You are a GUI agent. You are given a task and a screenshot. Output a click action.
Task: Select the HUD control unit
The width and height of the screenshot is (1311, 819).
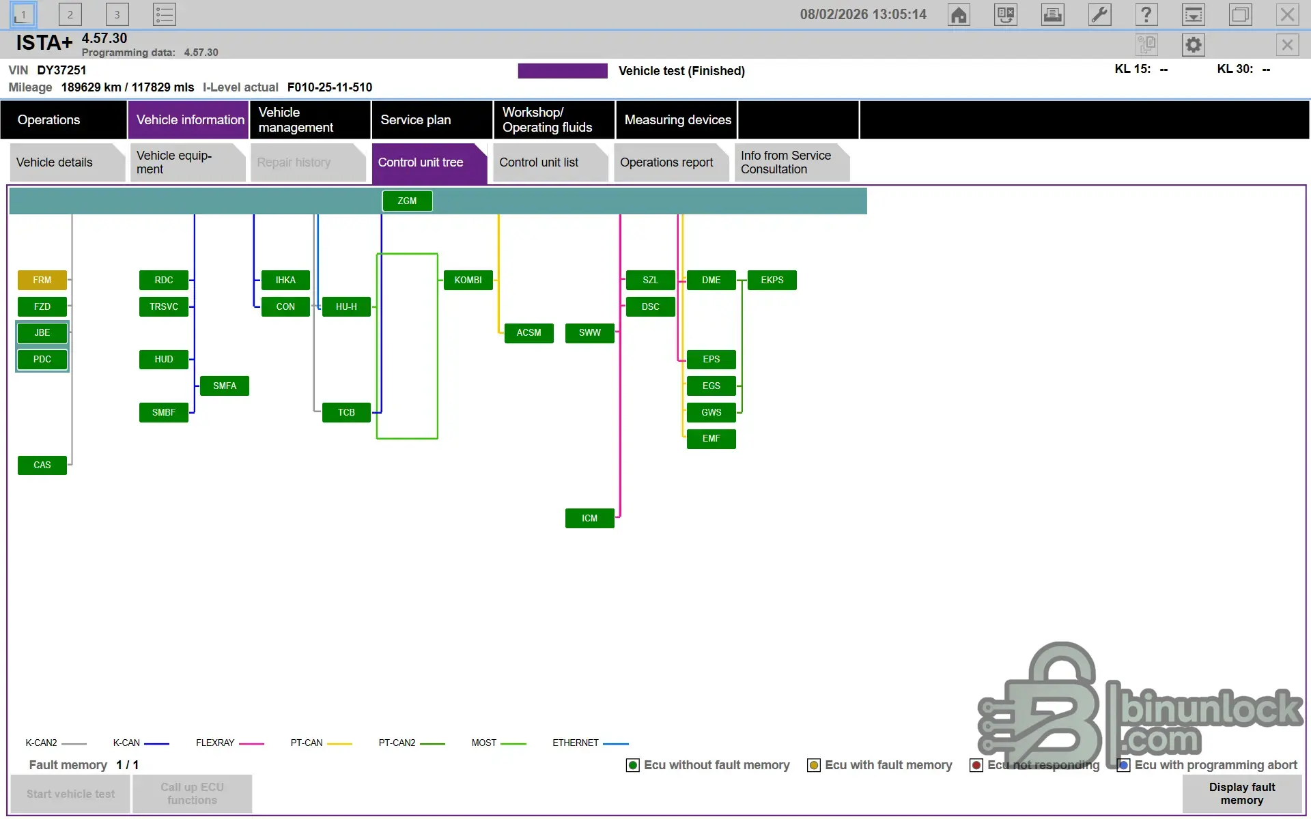pos(164,359)
